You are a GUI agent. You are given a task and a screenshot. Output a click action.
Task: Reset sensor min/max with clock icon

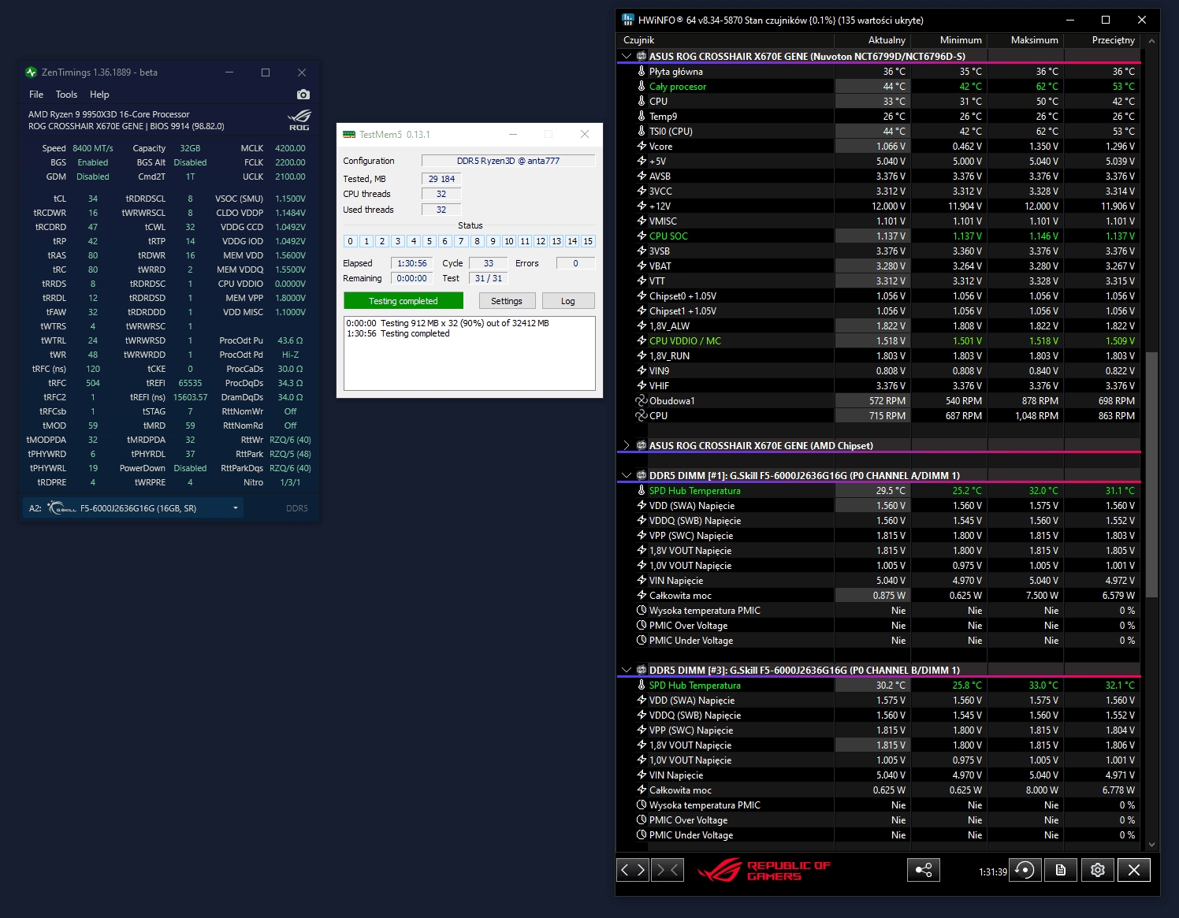(1025, 870)
